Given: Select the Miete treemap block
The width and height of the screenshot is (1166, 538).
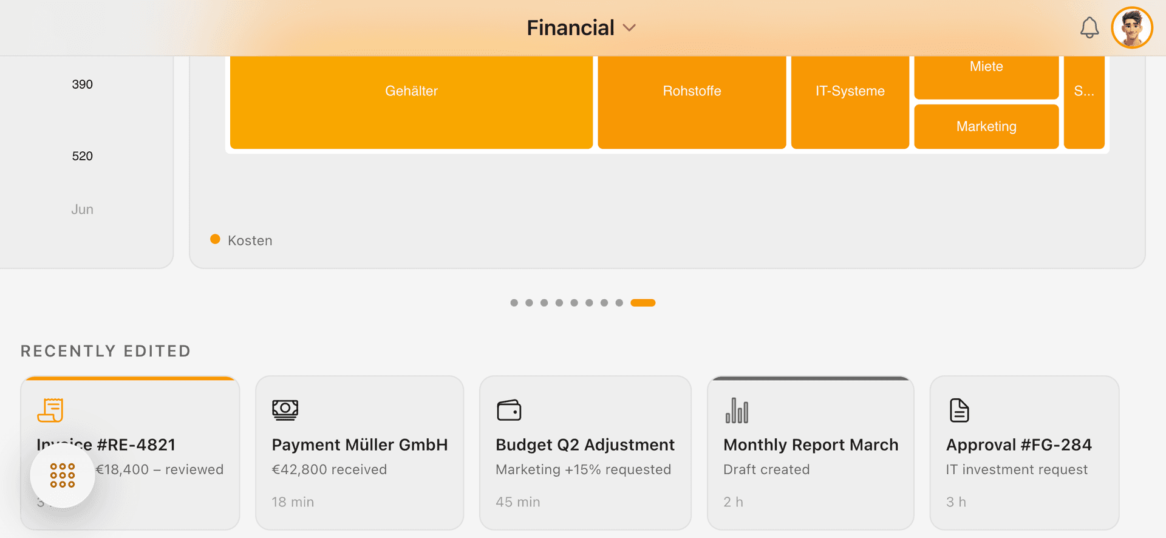Looking at the screenshot, I should click(x=986, y=77).
